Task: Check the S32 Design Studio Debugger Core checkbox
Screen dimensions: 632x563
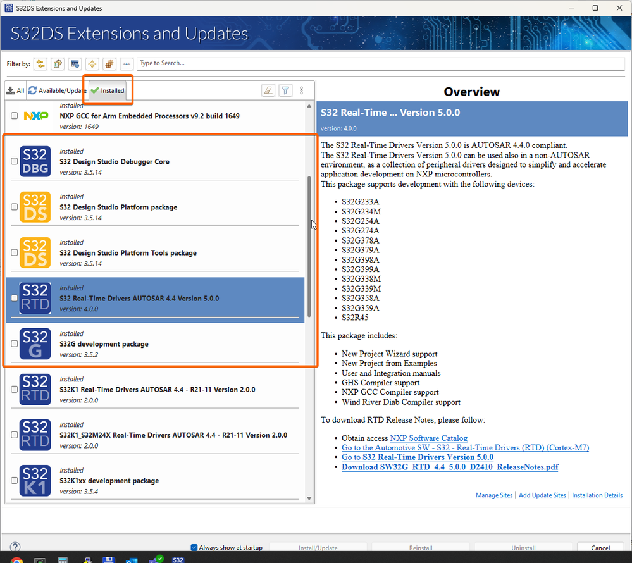Action: [14, 161]
